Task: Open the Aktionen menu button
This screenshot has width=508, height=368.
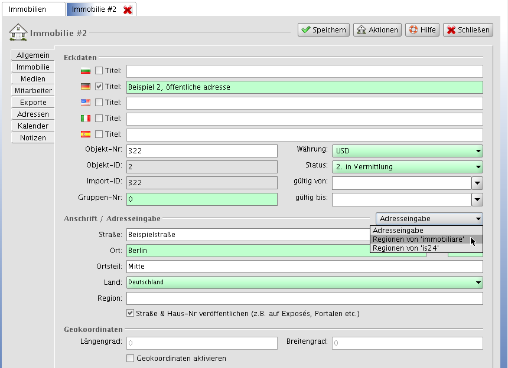Action: (377, 30)
